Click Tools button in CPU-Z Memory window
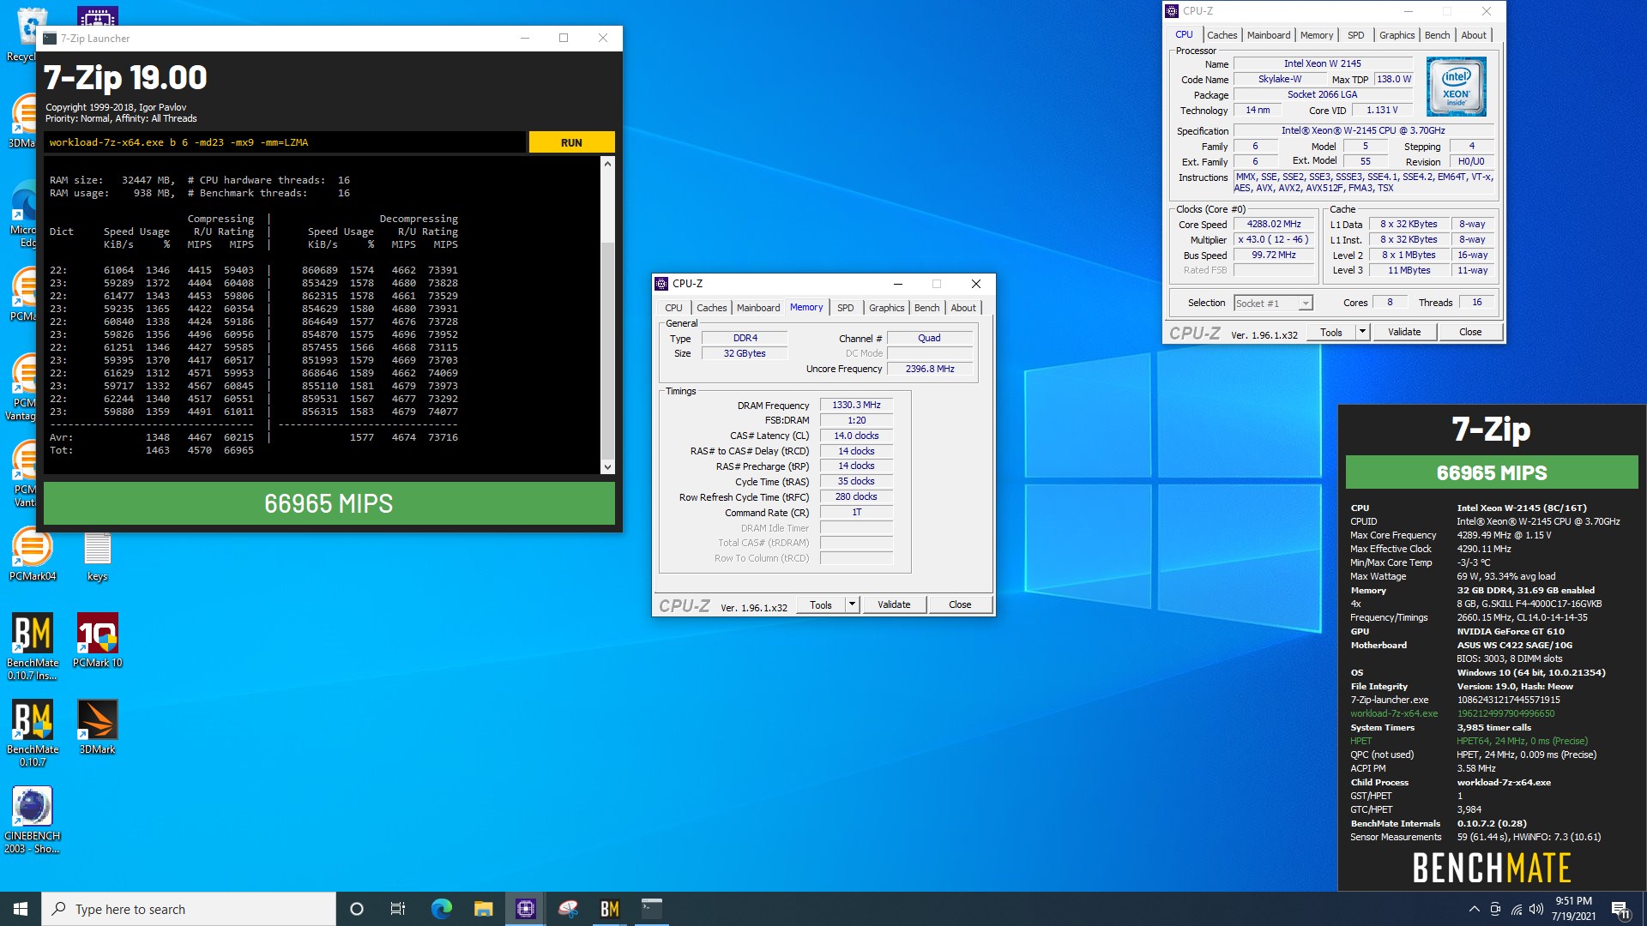Viewport: 1647px width, 926px height. pyautogui.click(x=821, y=604)
